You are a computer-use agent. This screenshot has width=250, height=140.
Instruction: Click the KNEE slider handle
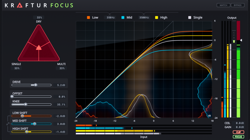pos(26,104)
